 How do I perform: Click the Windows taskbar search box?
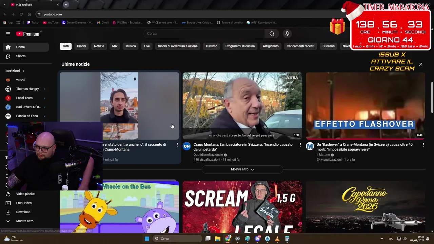coord(177,239)
